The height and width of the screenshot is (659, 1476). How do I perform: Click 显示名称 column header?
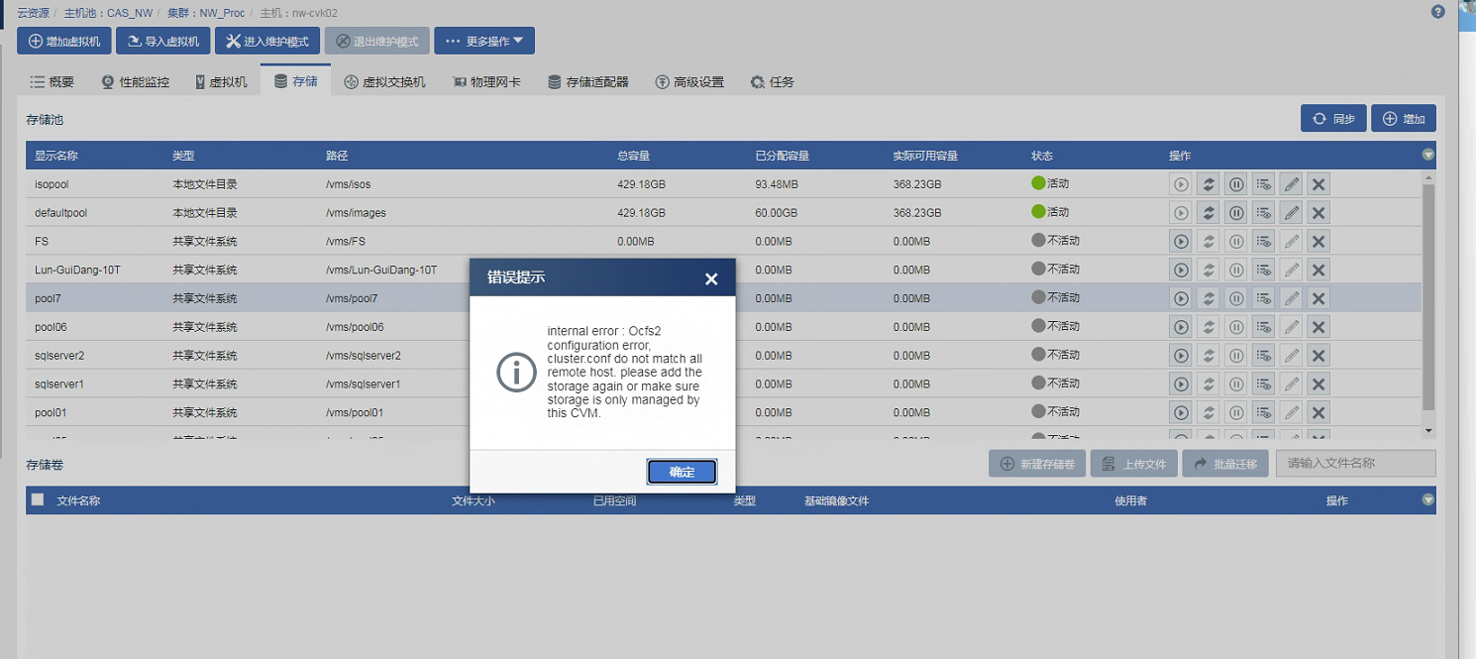(56, 156)
